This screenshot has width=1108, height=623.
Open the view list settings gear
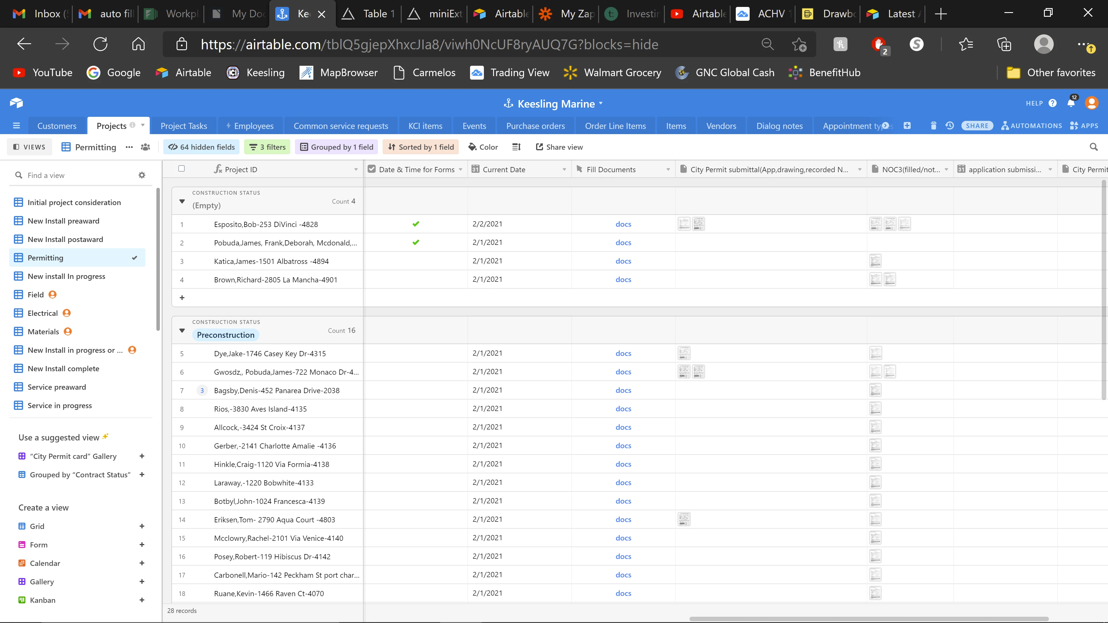tap(142, 175)
